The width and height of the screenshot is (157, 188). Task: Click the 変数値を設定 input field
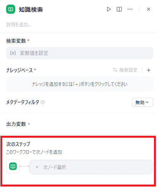point(80,53)
